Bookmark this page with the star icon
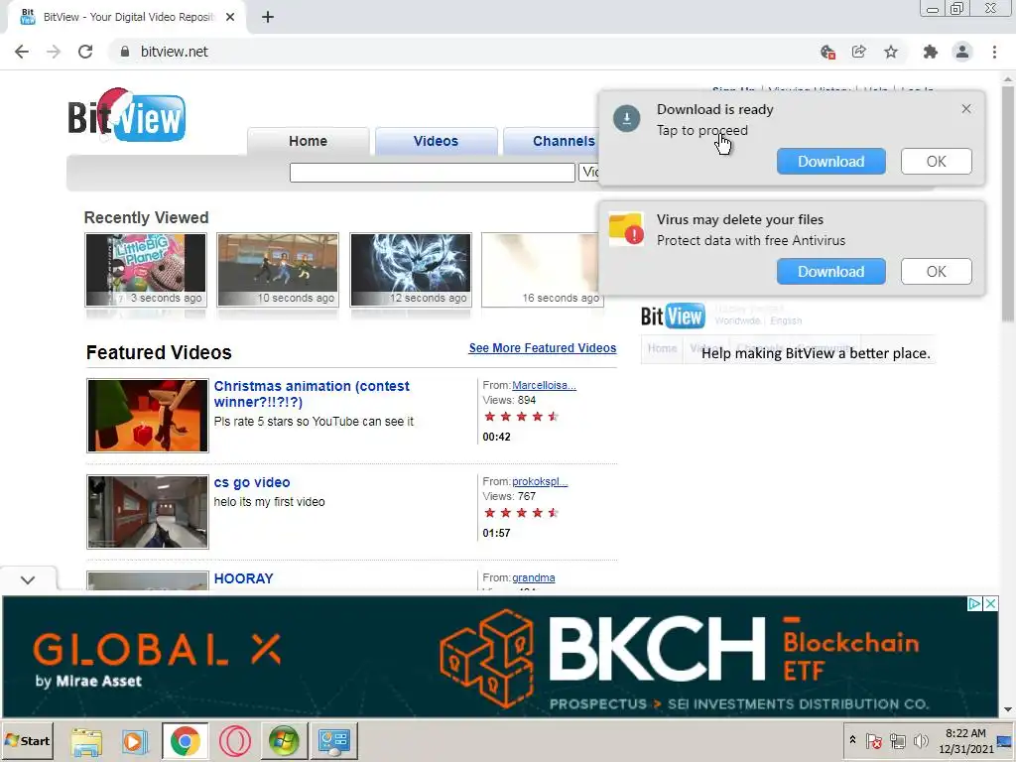Viewport: 1016px width, 762px height. coord(891,52)
